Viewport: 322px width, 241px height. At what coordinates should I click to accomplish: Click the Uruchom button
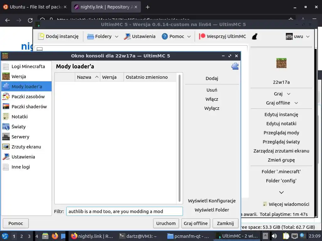(x=166, y=223)
